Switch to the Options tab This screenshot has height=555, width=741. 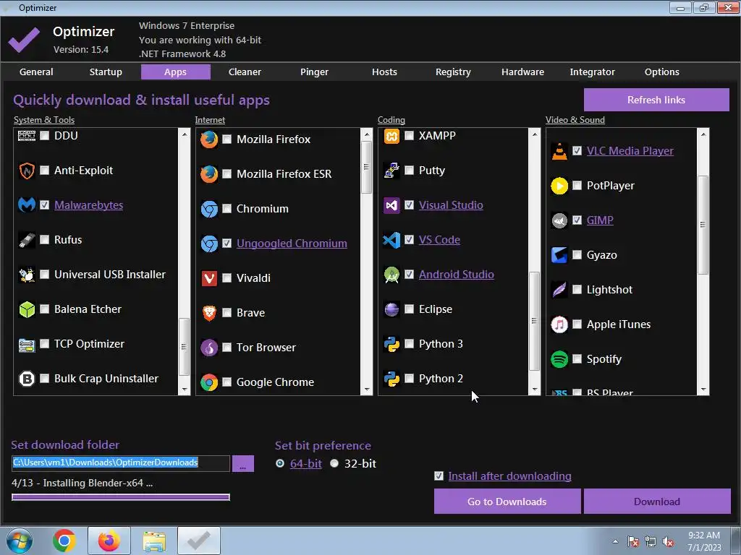coord(661,72)
